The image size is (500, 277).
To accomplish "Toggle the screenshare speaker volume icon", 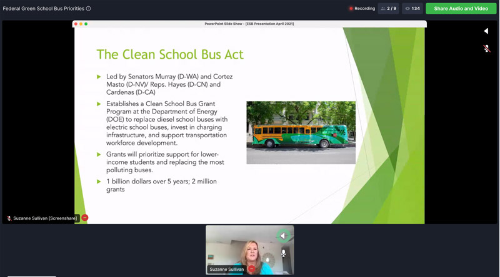I will [x=486, y=31].
